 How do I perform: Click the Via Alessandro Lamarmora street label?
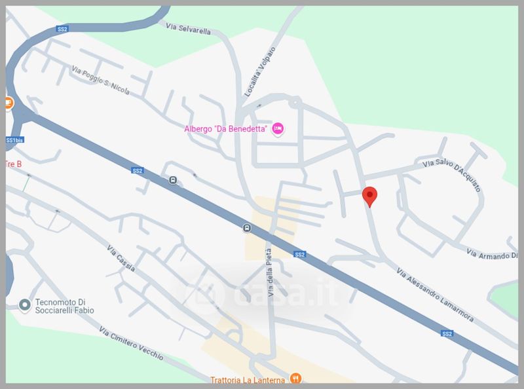coord(435,295)
